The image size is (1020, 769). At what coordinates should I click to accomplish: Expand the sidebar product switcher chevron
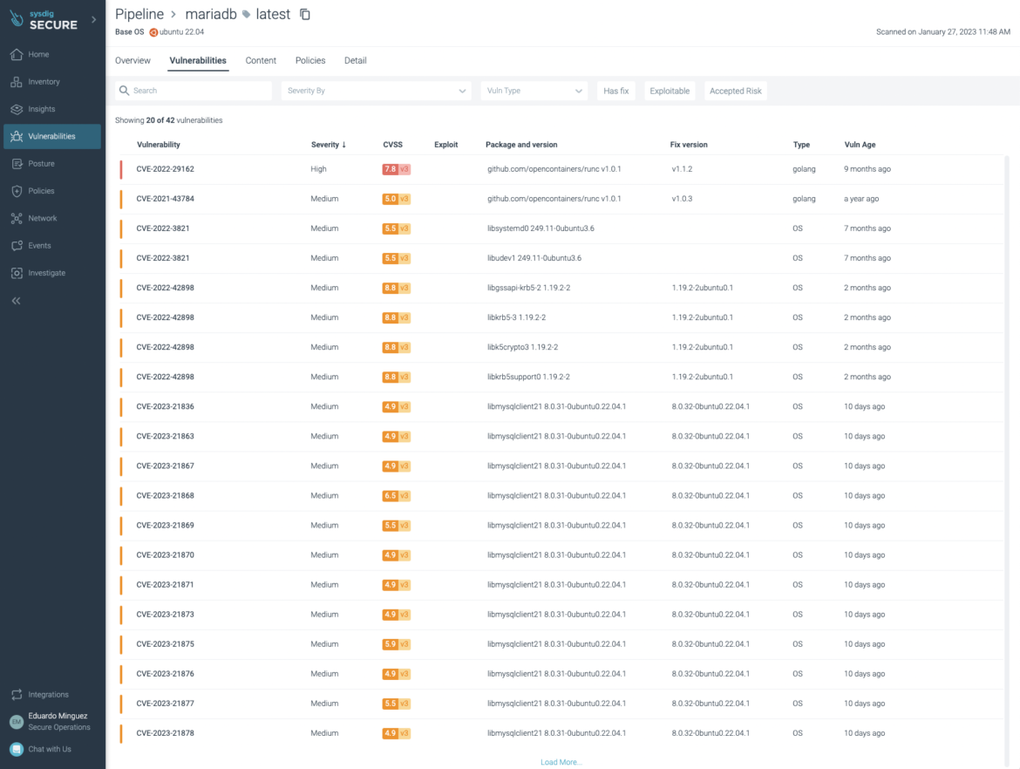point(93,19)
